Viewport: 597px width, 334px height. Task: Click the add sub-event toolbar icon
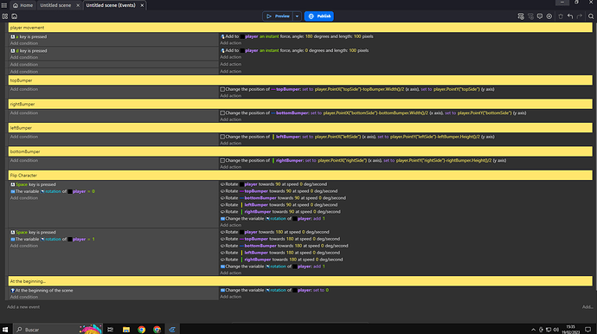tap(530, 16)
